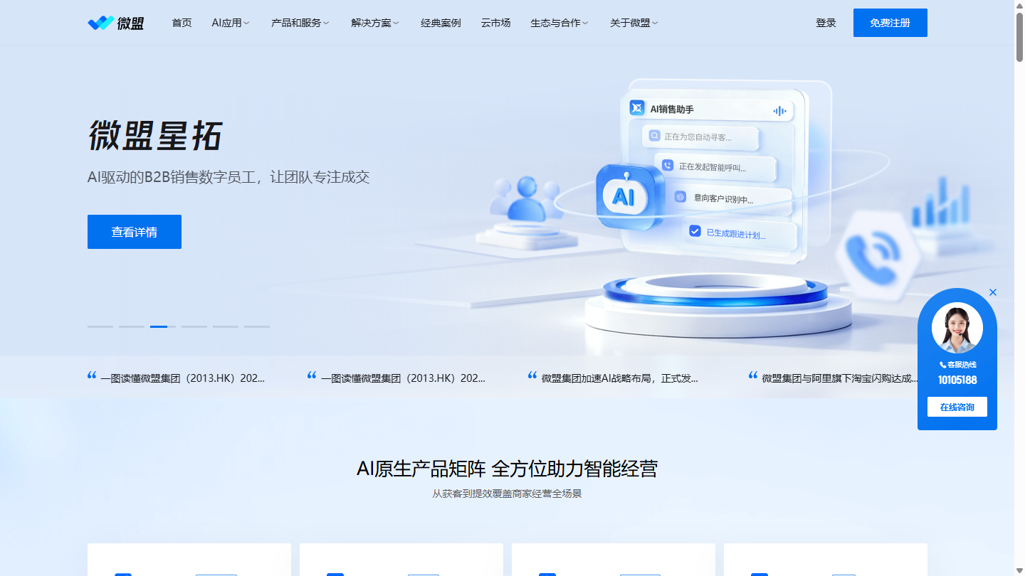Image resolution: width=1025 pixels, height=576 pixels.
Task: Click the 查看详情 hero button
Action: 135,232
